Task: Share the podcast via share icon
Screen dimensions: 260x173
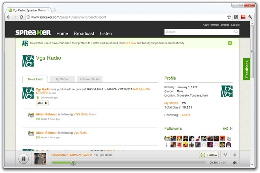Action: click(x=225, y=155)
